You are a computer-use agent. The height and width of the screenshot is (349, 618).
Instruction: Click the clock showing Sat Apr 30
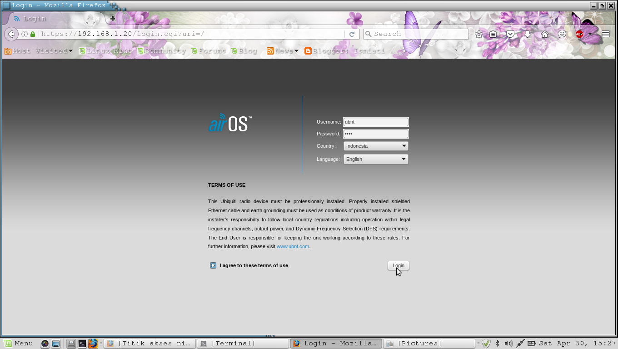(x=577, y=344)
